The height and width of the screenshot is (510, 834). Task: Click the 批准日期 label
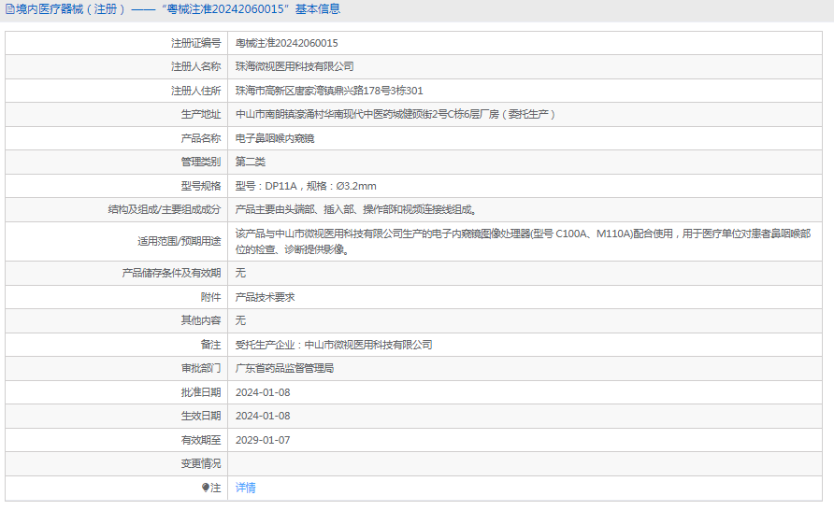pyautogui.click(x=200, y=392)
